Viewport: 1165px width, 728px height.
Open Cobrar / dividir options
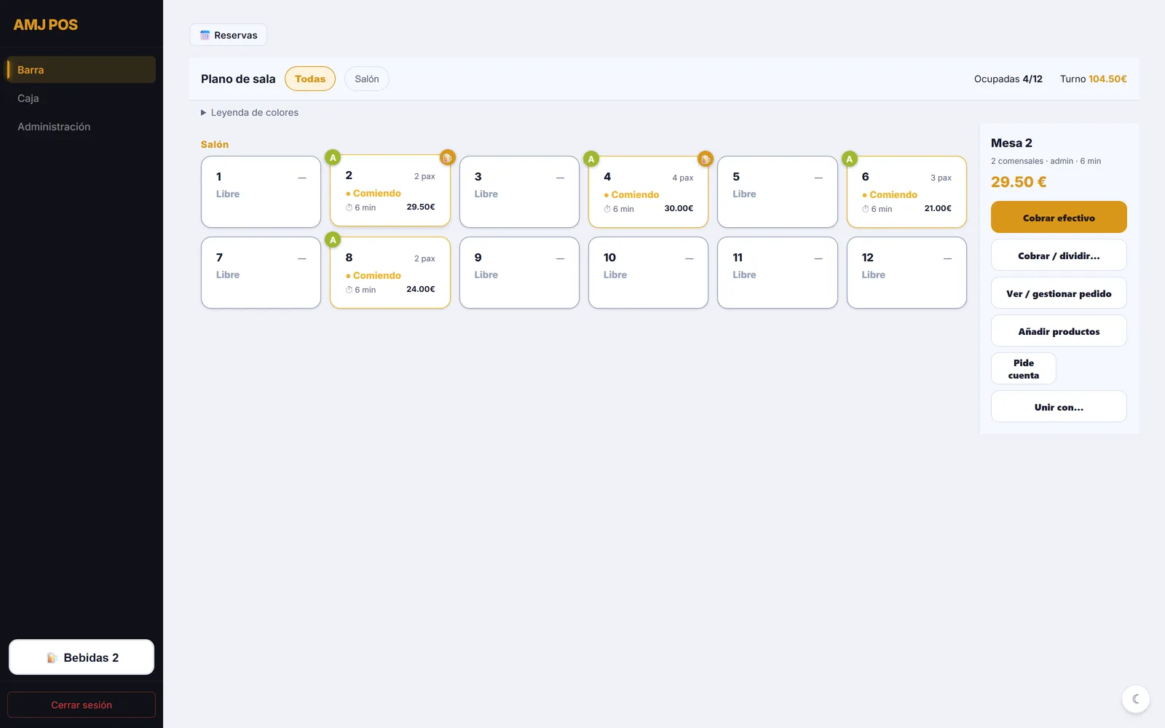pos(1059,256)
